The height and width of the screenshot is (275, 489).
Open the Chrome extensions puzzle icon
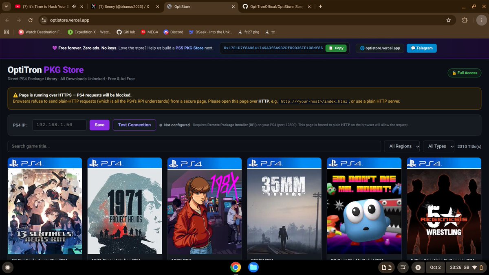[465, 20]
